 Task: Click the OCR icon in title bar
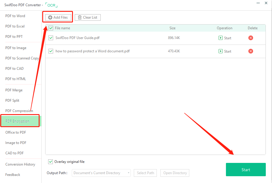pos(51,5)
